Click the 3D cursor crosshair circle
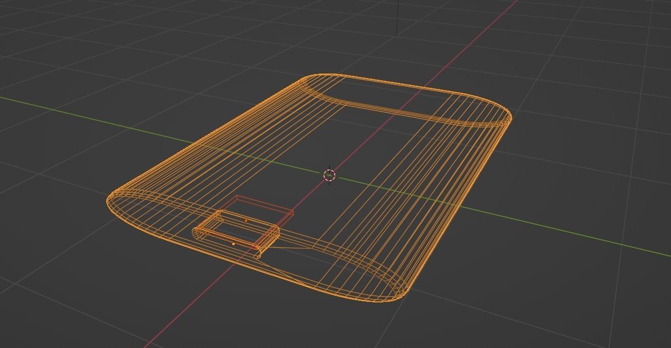 [329, 175]
